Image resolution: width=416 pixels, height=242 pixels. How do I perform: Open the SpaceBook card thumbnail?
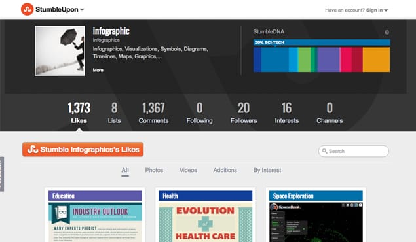tap(316, 222)
